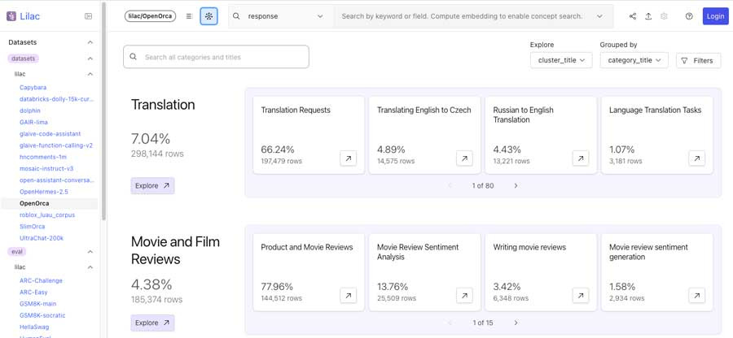The height and width of the screenshot is (338, 733).
Task: Open the GAIR-lima dataset
Action: tap(33, 122)
